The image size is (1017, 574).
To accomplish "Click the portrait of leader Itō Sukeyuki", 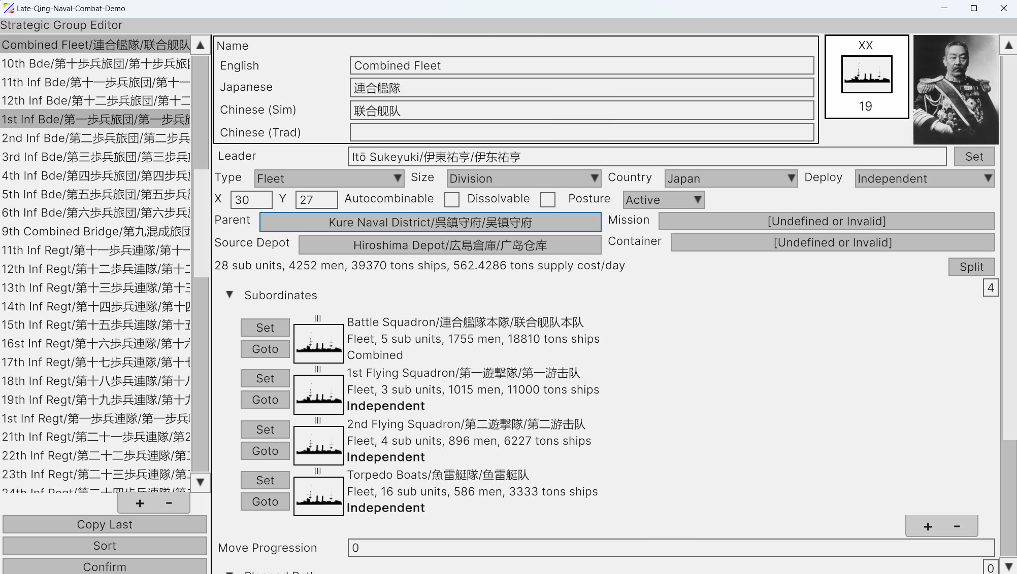I will point(955,89).
